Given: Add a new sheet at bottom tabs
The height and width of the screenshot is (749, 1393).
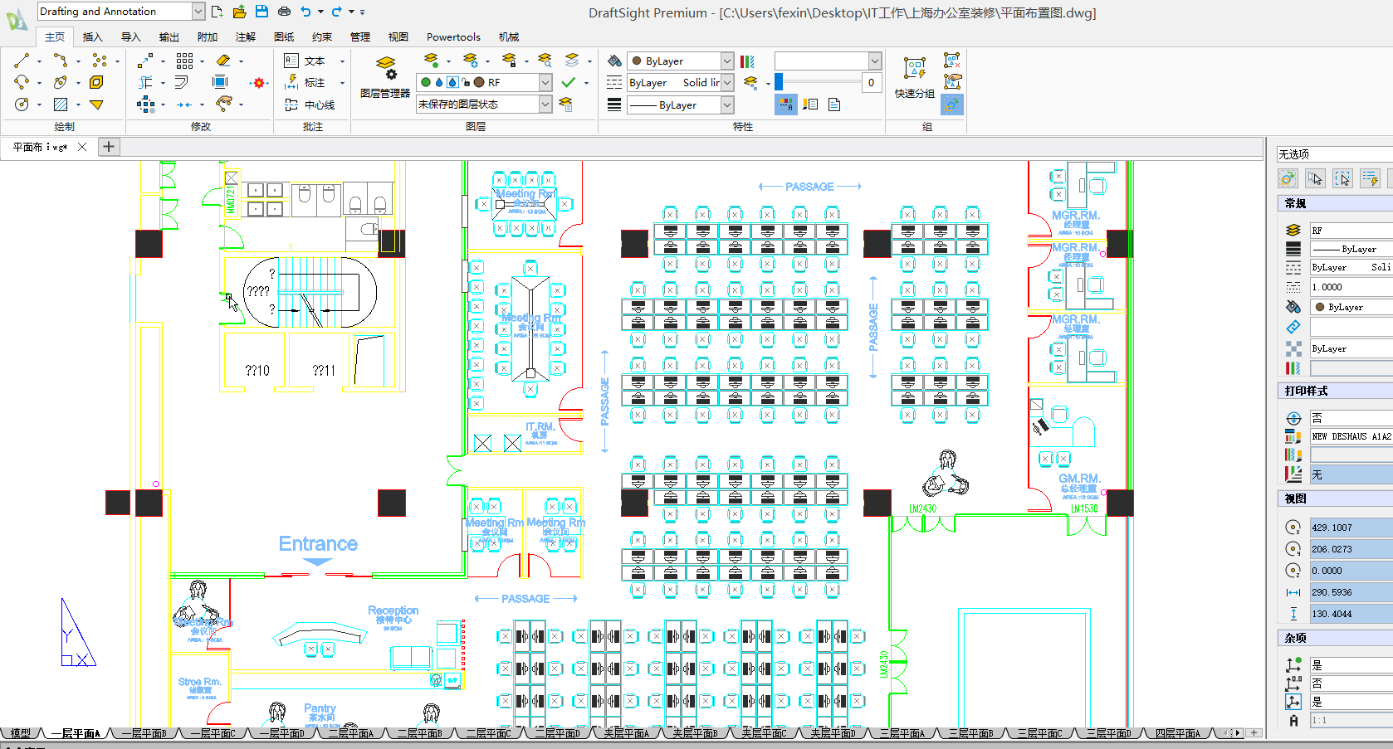Looking at the screenshot, I should [1254, 733].
